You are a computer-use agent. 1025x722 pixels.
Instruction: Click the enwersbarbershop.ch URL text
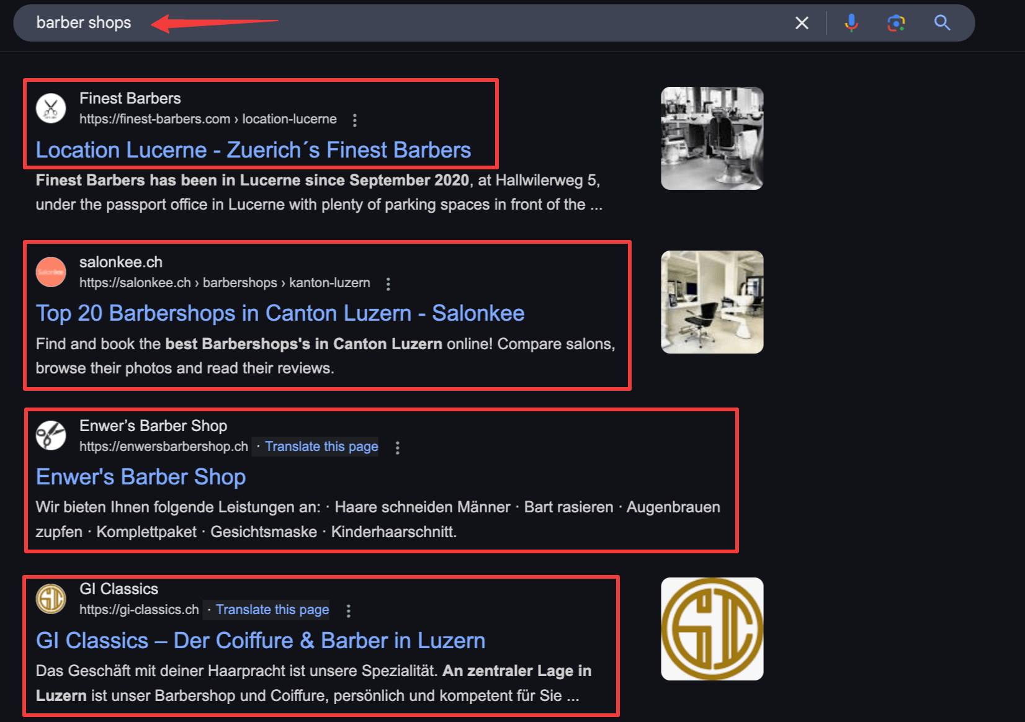(x=164, y=447)
